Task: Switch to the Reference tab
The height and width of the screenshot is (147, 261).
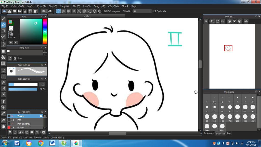Action: click(209, 133)
